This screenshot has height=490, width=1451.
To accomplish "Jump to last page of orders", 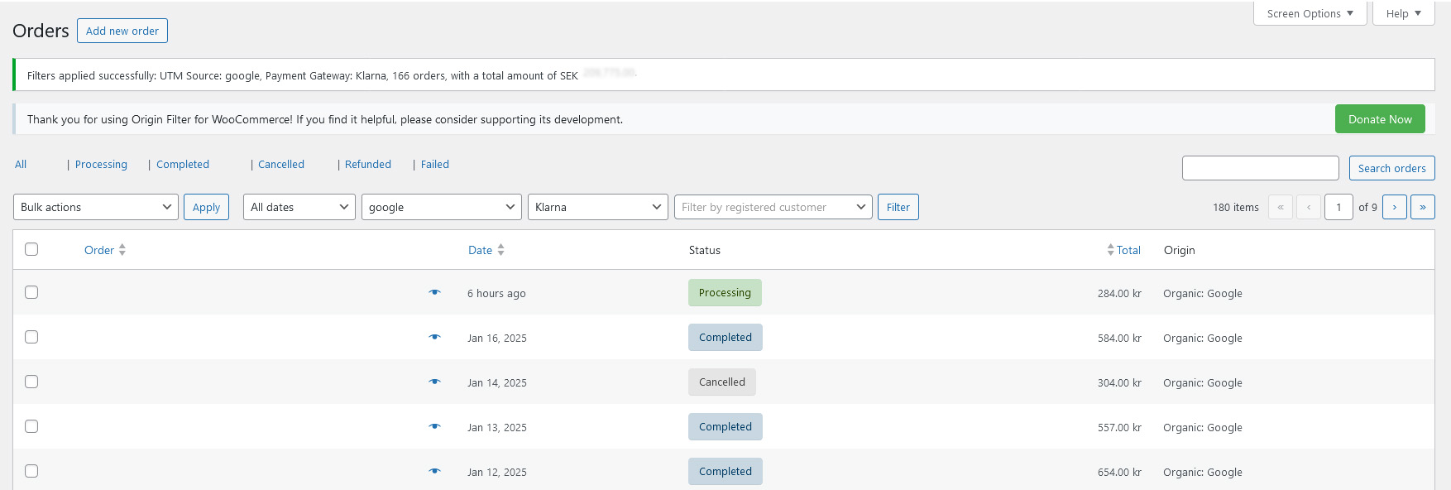I will point(1422,207).
